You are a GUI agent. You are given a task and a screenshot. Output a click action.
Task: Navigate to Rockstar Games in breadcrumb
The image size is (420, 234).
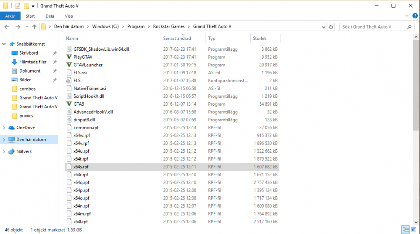coord(169,26)
